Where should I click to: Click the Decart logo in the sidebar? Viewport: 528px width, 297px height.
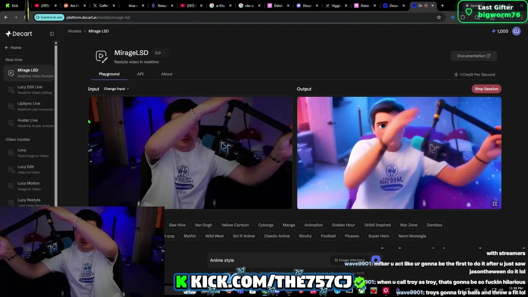click(x=19, y=34)
